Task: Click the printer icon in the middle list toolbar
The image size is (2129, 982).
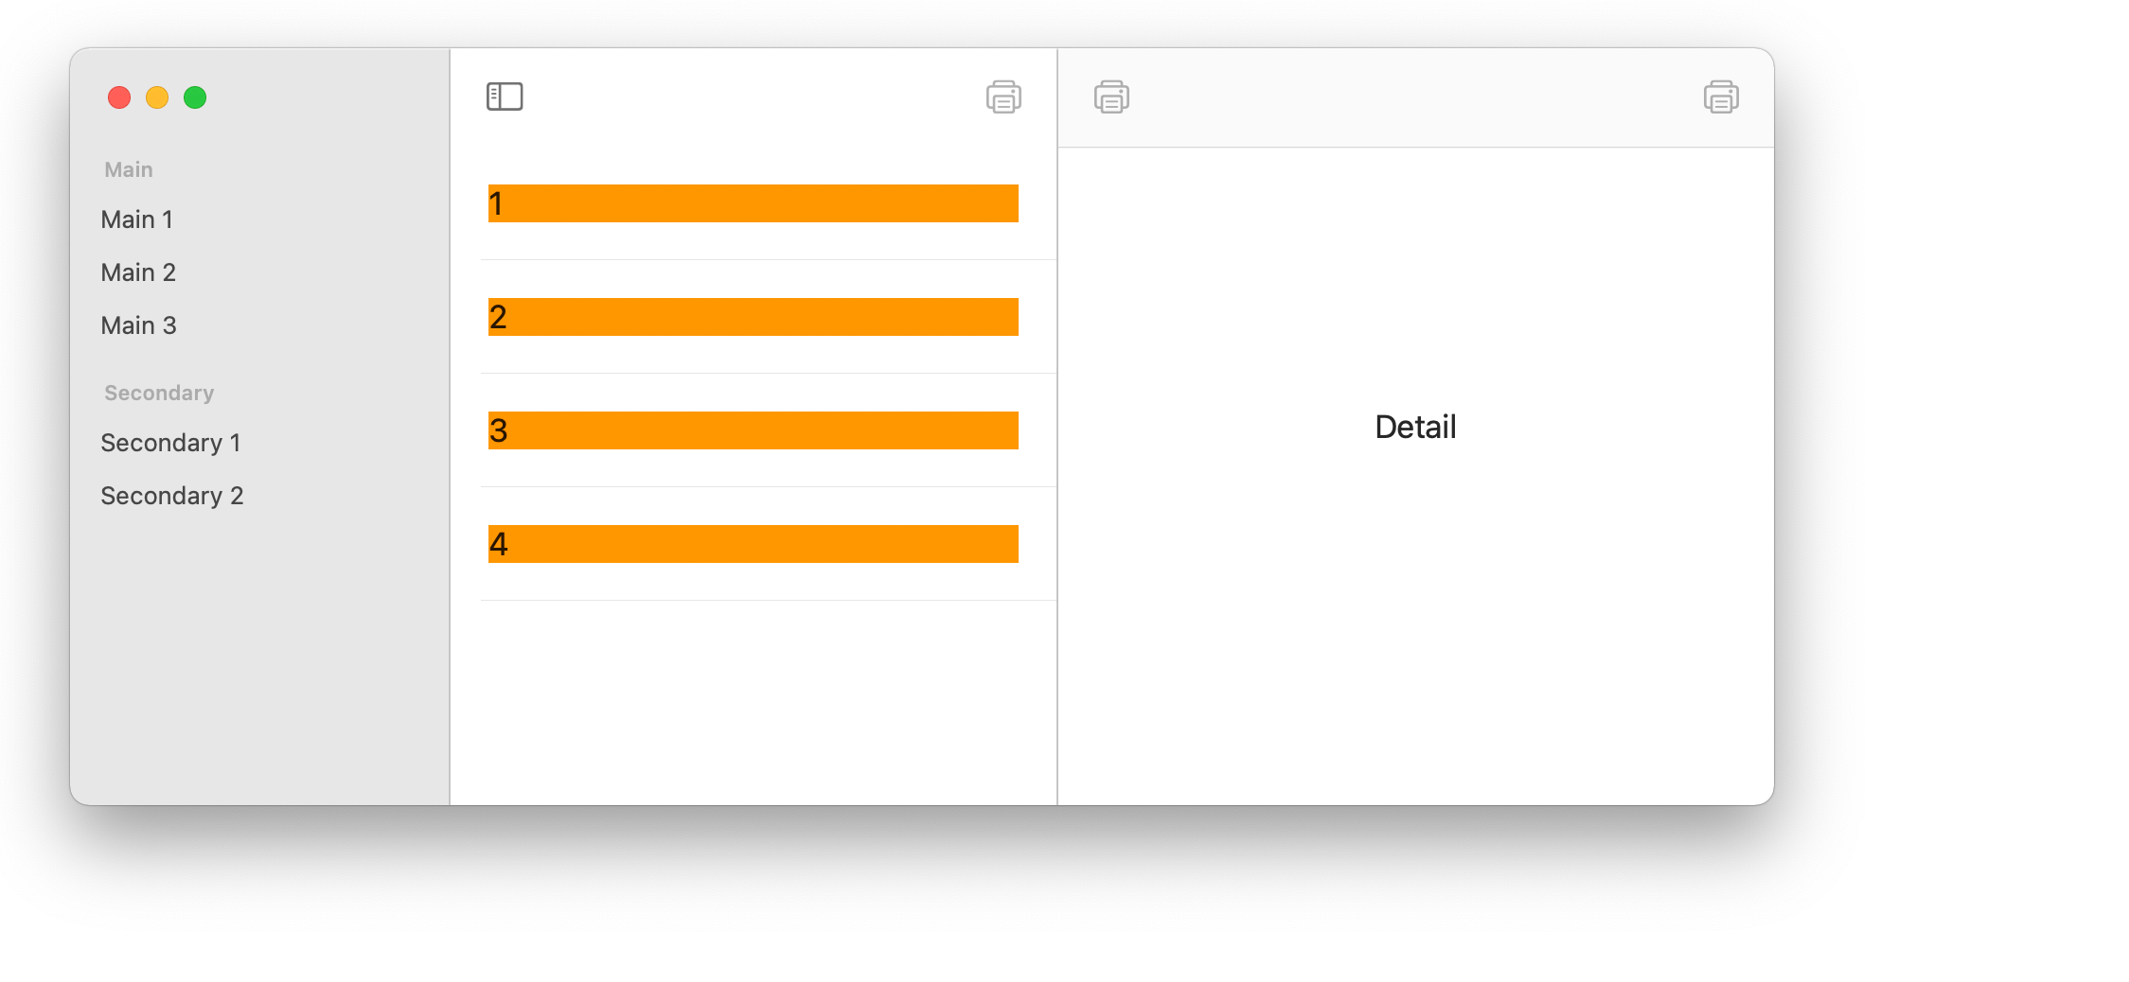Action: pyautogui.click(x=1003, y=96)
